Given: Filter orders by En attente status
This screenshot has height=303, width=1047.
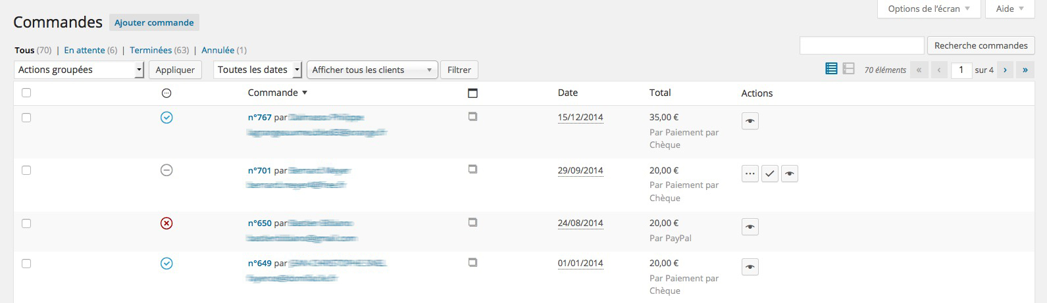Looking at the screenshot, I should [84, 50].
